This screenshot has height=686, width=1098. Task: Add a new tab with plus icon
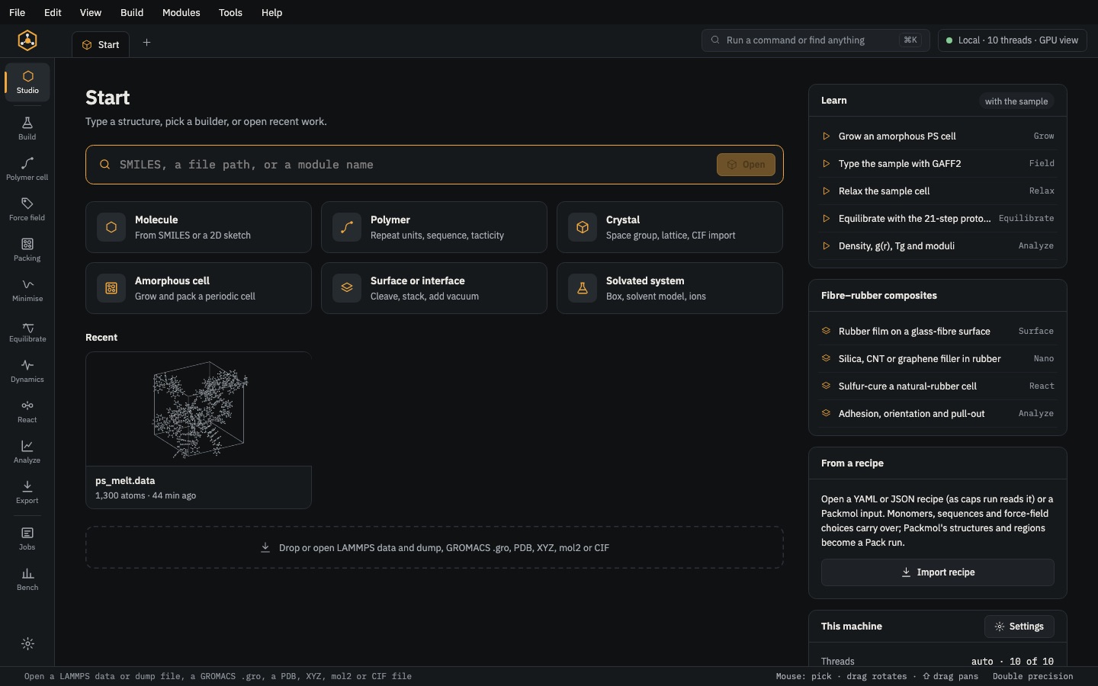[146, 43]
